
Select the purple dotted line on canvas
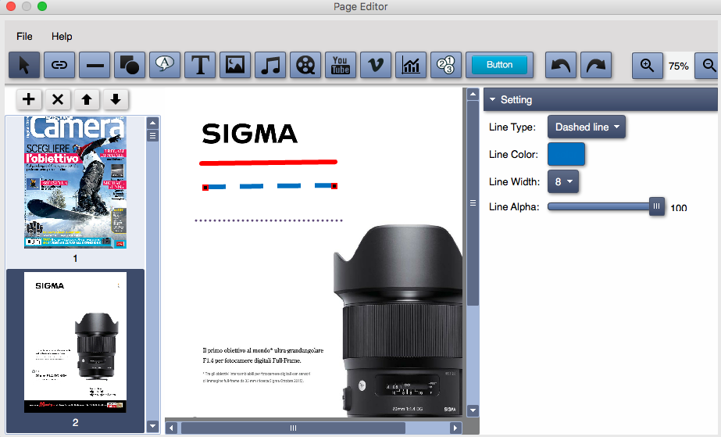tap(269, 220)
